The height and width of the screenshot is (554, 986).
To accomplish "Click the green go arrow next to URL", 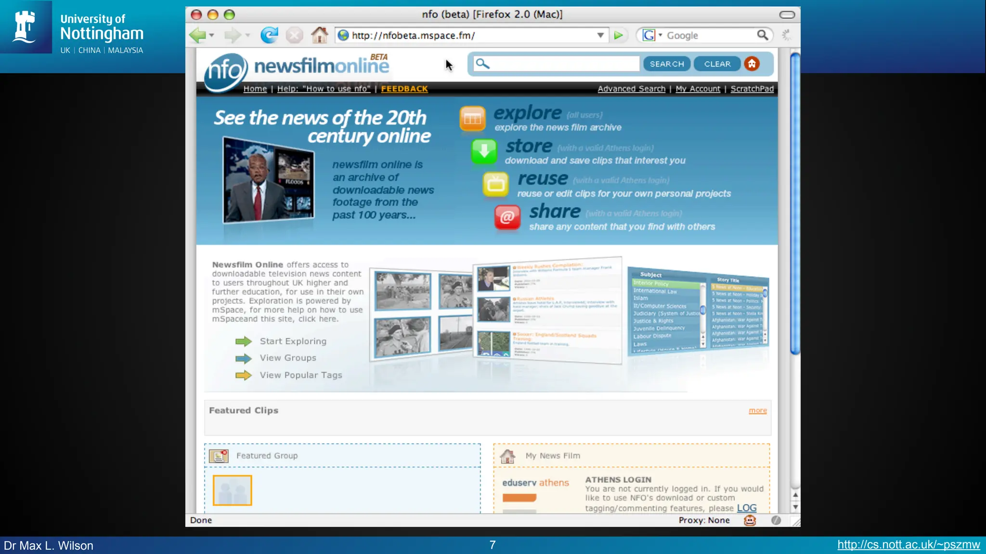I will [619, 35].
